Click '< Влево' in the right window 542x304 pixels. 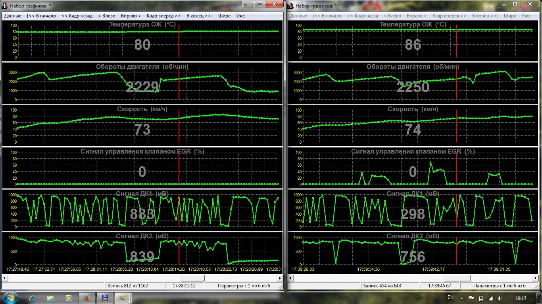tap(392, 16)
